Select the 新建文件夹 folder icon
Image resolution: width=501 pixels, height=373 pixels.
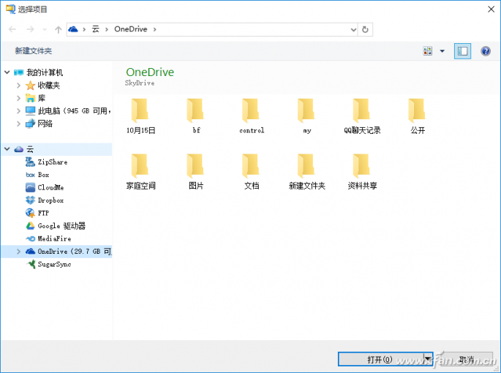click(x=306, y=165)
